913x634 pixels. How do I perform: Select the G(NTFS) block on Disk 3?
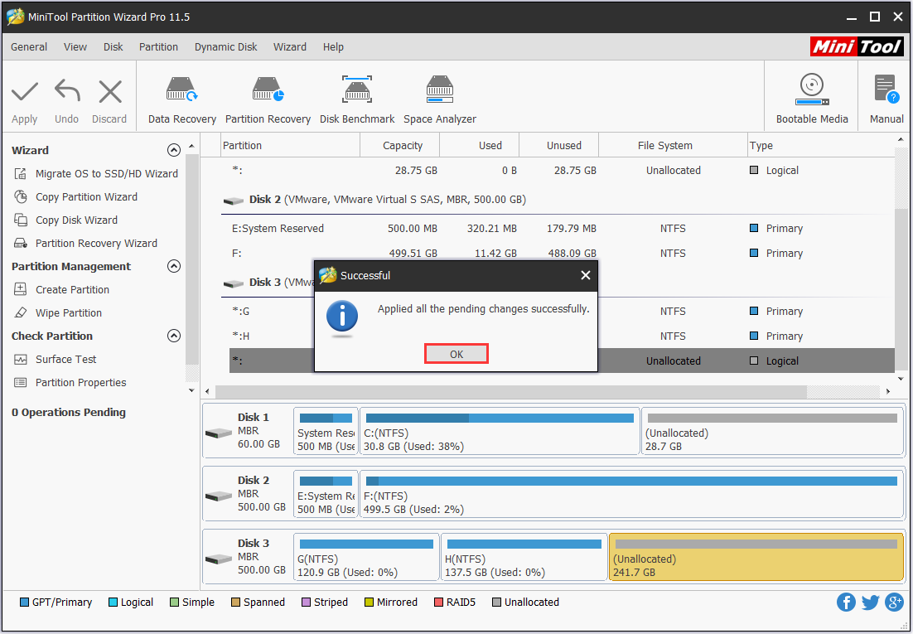point(366,557)
